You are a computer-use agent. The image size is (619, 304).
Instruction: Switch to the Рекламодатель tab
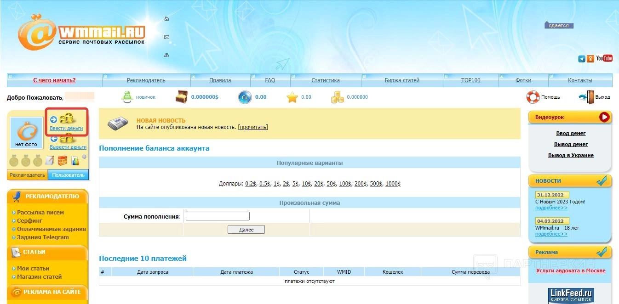click(28, 175)
